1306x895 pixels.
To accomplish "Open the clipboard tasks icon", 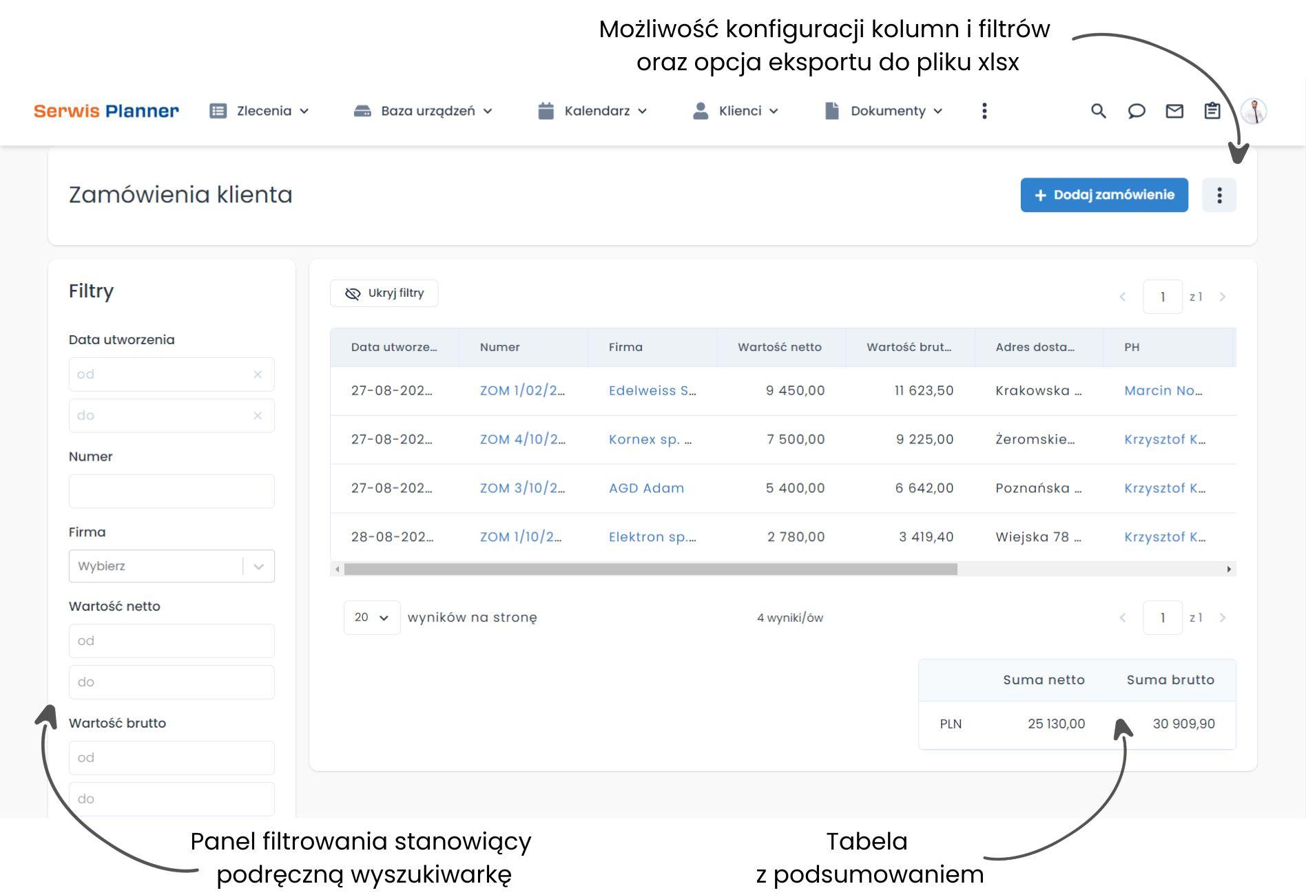I will [1212, 111].
